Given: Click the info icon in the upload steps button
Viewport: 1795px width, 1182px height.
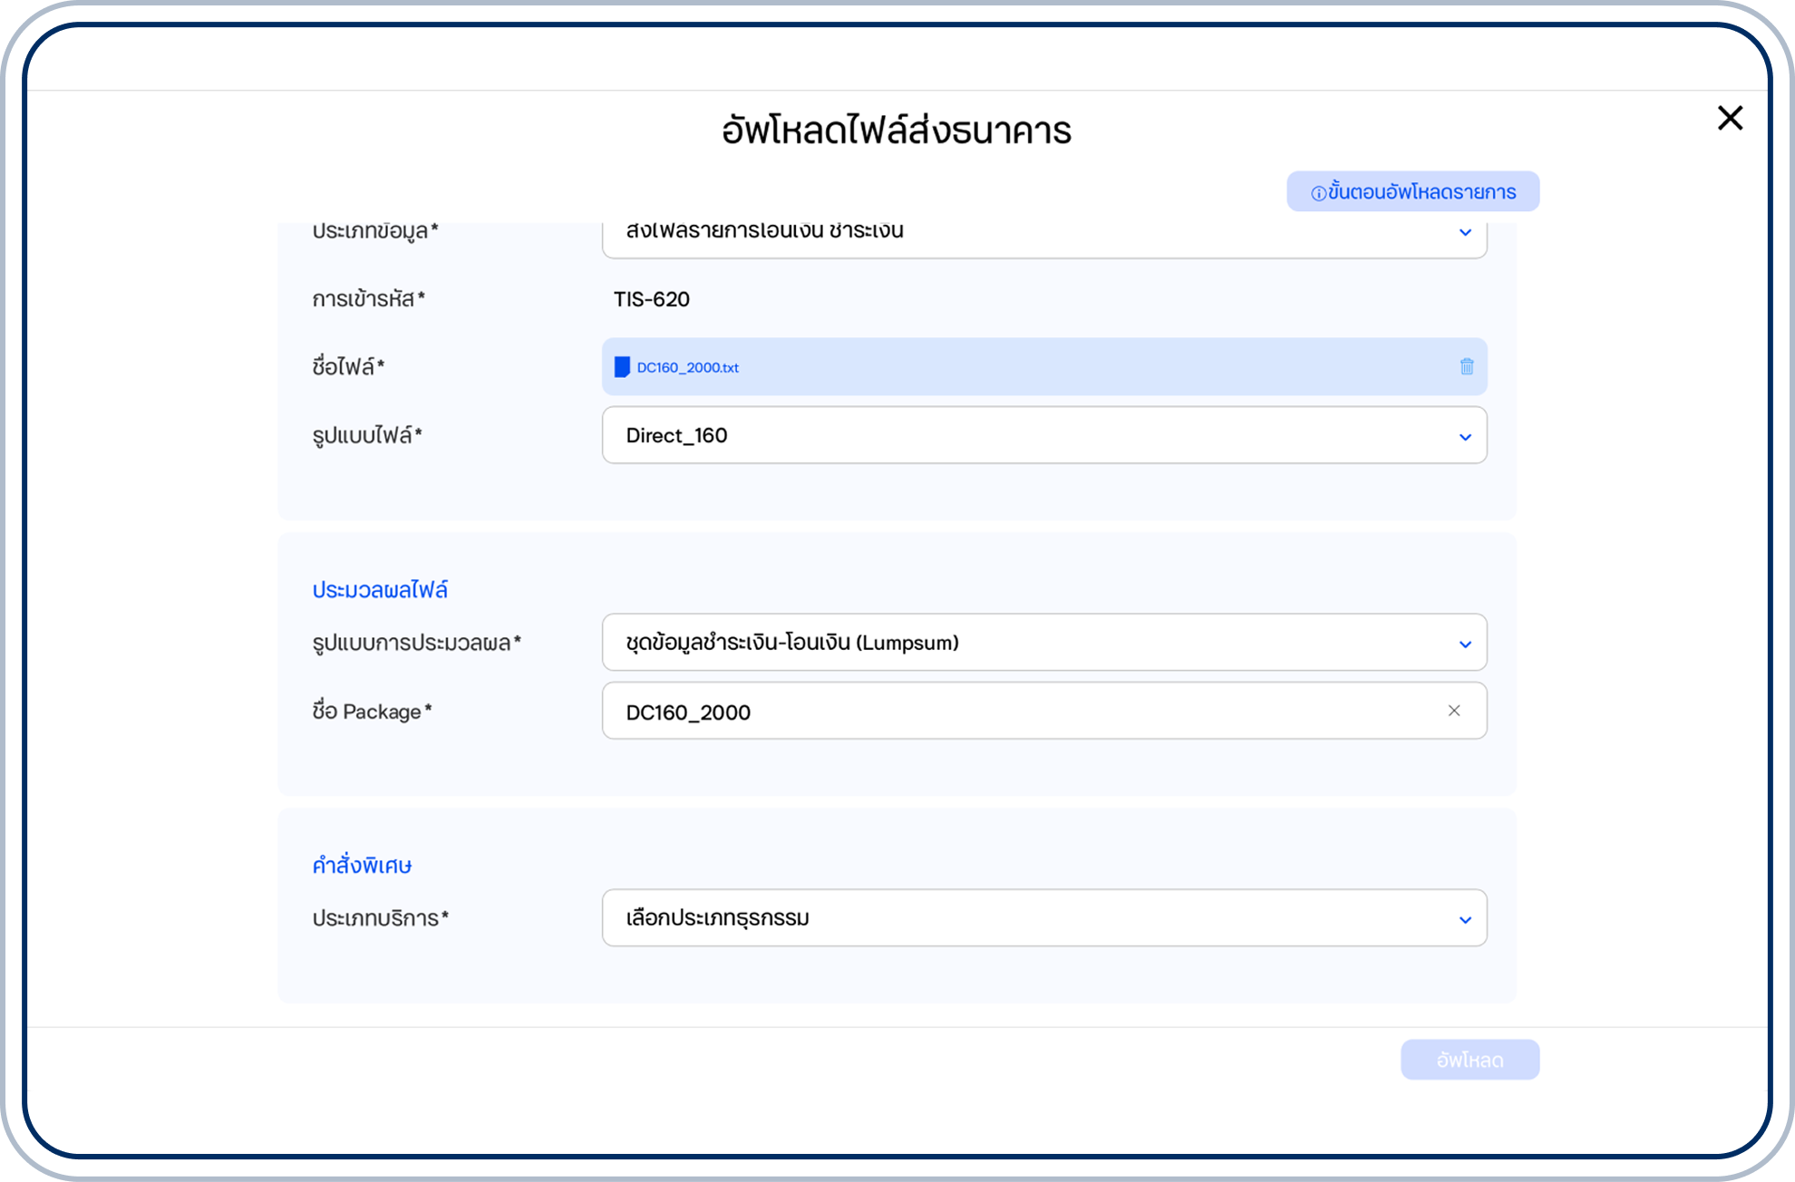Looking at the screenshot, I should pos(1318,193).
